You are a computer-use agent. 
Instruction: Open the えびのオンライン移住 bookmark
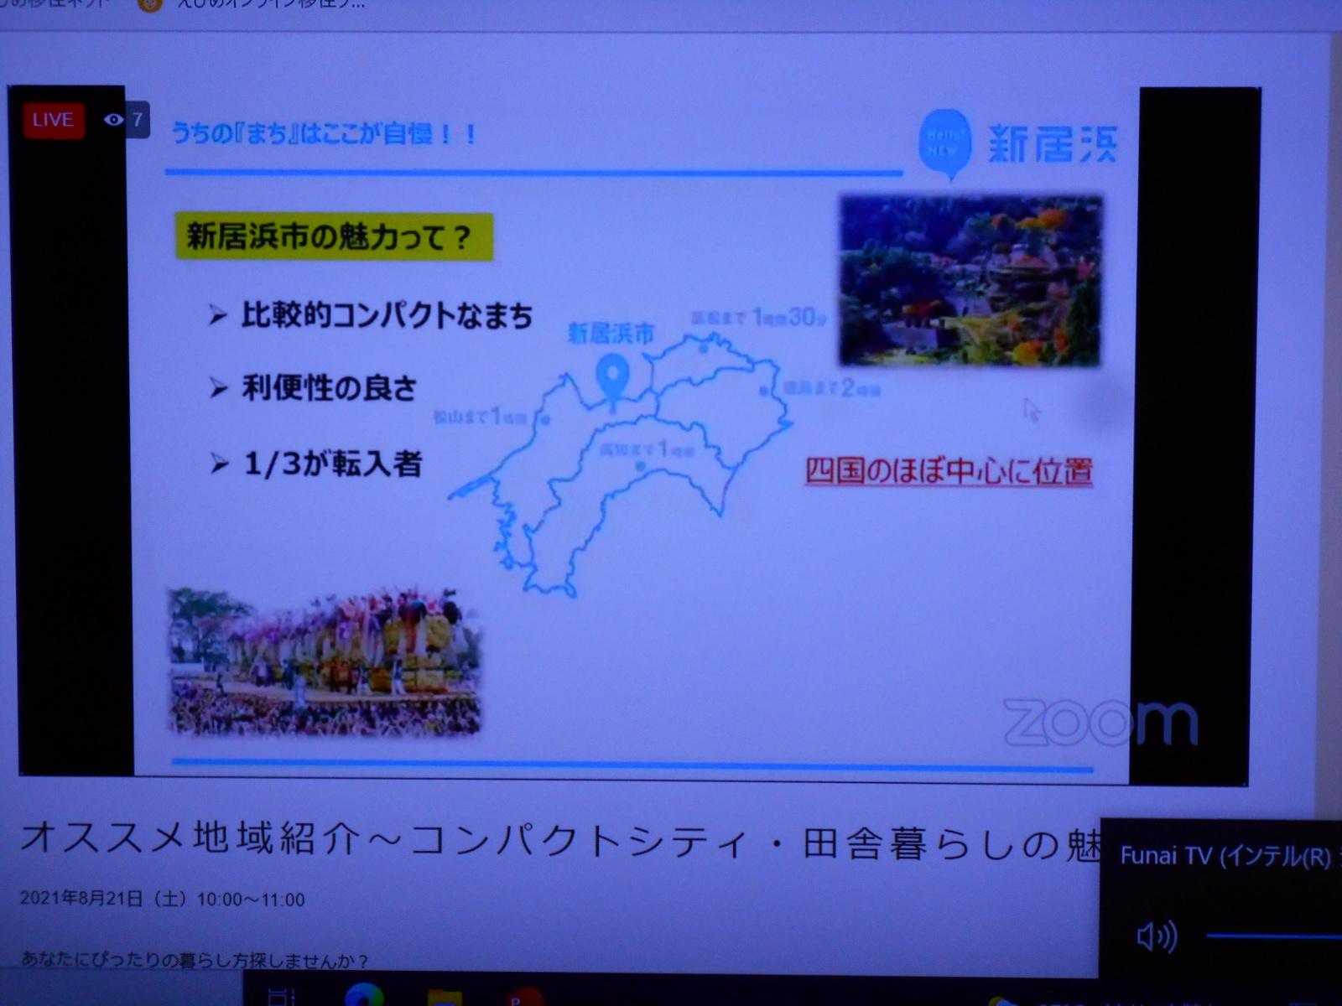(271, 4)
